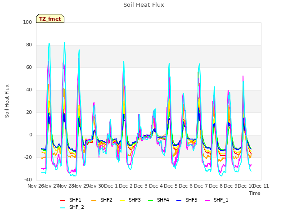Image resolution: width=288 pixels, height=216 pixels.
Task: Toggle SHF2 series in legend
Action: pos(102,200)
